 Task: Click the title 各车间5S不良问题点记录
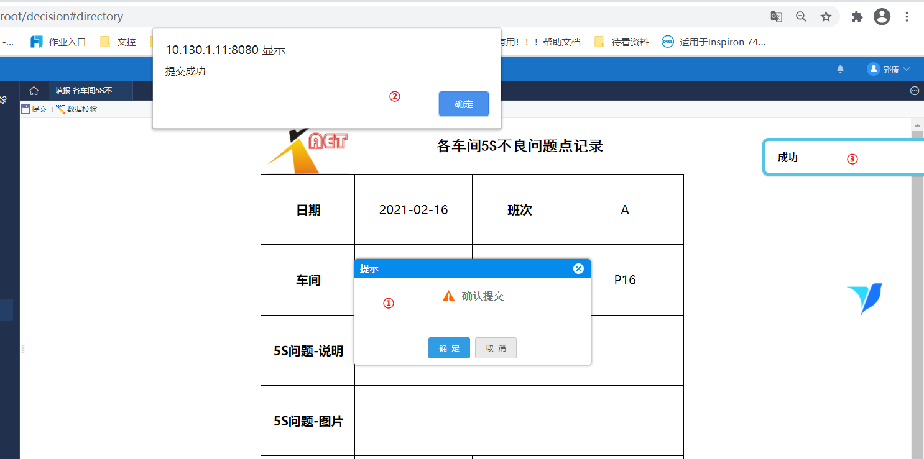coord(520,147)
